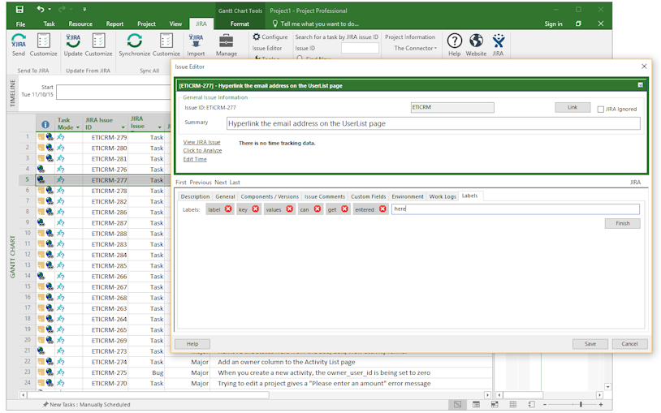Image resolution: width=661 pixels, height=413 pixels.
Task: Remove the 'get' label tag
Action: click(x=344, y=209)
